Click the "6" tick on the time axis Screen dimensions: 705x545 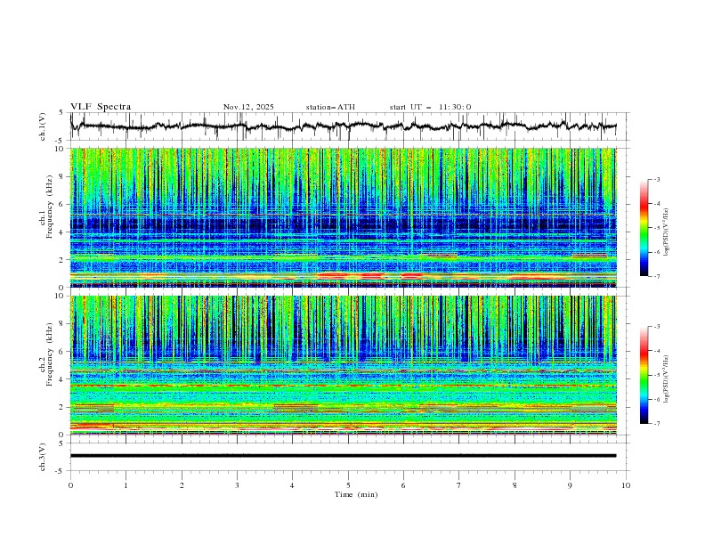pos(403,485)
